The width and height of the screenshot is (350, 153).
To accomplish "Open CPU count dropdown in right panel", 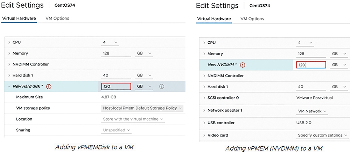I will coord(305,43).
